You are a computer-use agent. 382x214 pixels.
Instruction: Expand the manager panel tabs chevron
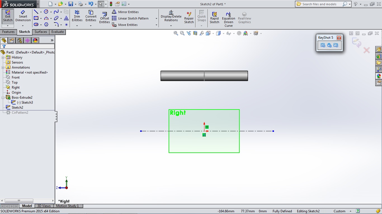[x=52, y=40]
